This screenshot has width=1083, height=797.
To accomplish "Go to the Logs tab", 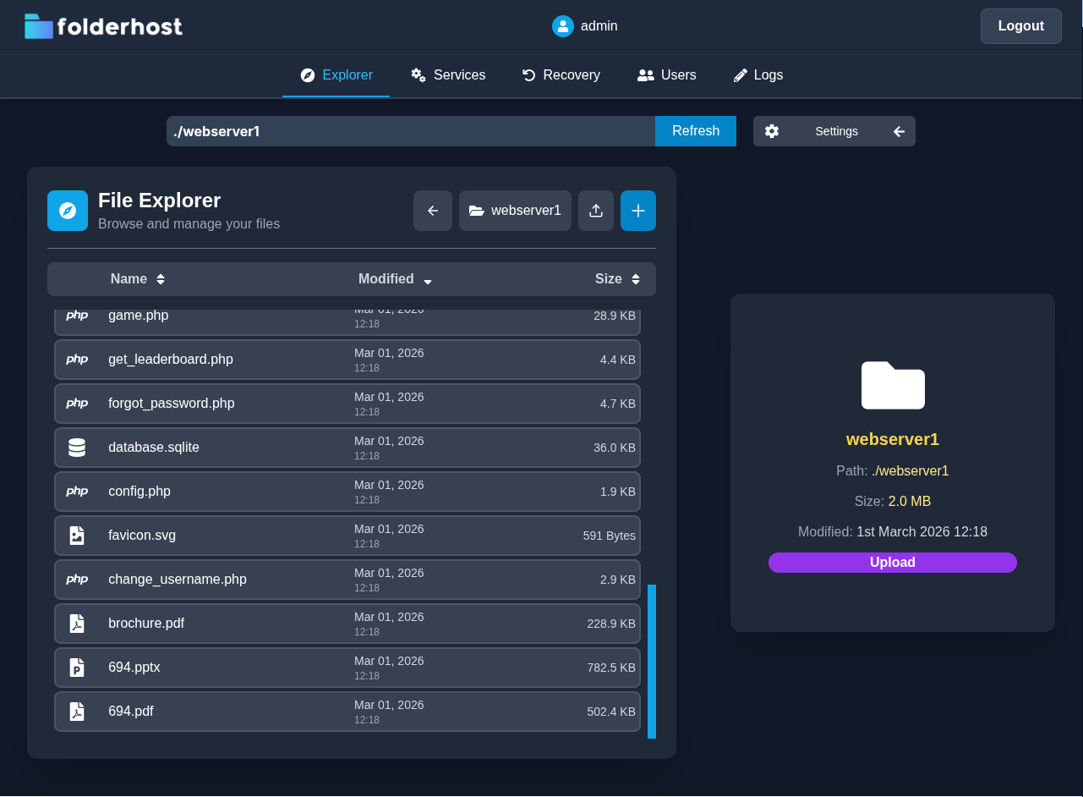I will coord(758,75).
